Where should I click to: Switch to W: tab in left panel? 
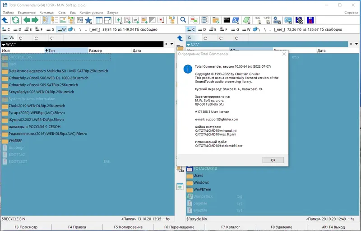point(9,38)
